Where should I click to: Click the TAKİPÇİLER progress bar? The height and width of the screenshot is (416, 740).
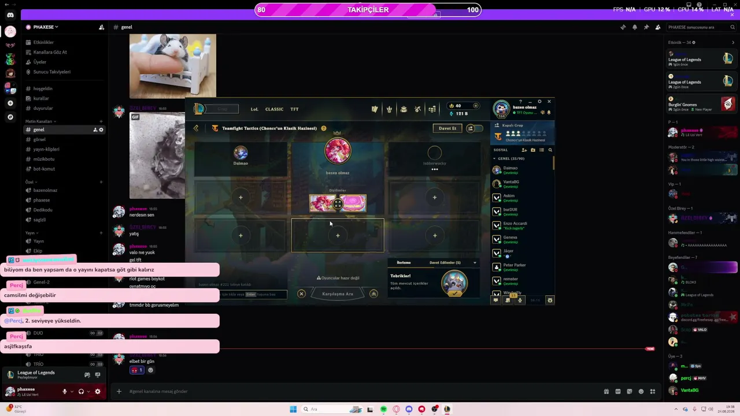pyautogui.click(x=368, y=10)
